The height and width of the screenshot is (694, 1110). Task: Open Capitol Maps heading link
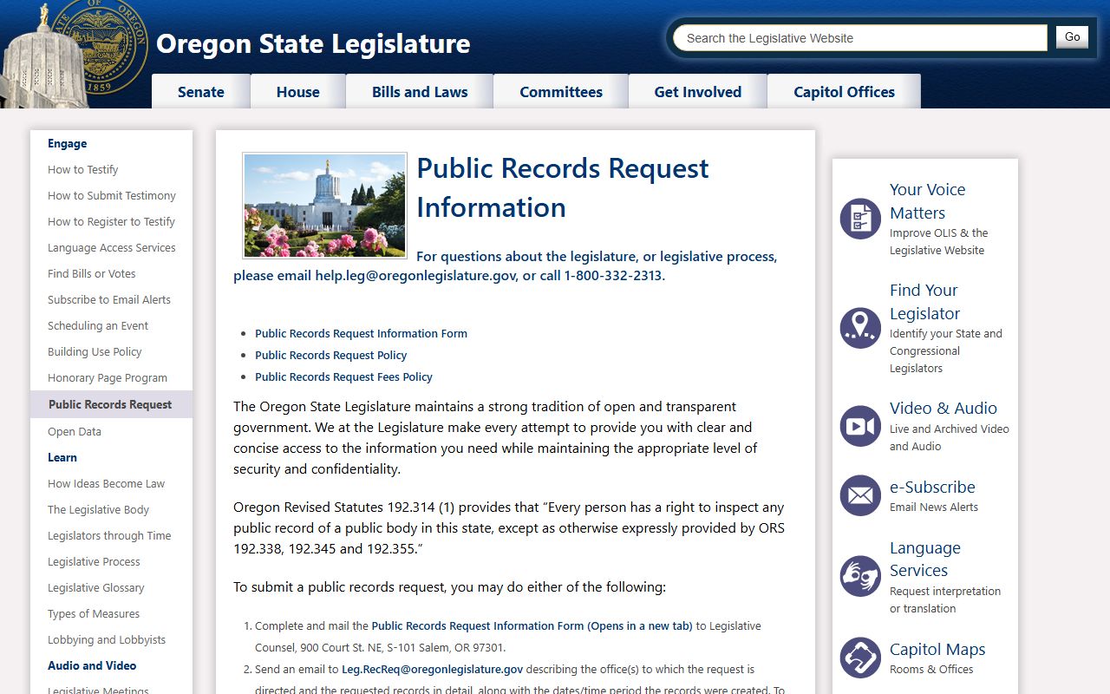coord(937,649)
